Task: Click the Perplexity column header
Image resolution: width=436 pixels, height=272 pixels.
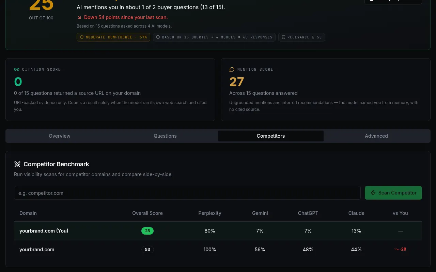Action: (x=210, y=213)
